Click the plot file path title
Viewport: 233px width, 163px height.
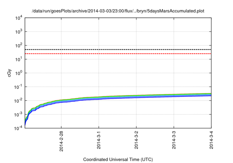click(118, 11)
